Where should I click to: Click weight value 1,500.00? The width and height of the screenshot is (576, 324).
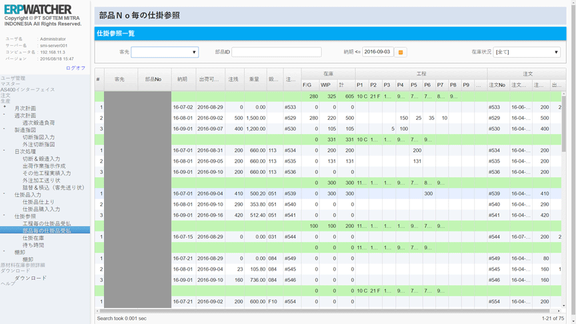256,118
